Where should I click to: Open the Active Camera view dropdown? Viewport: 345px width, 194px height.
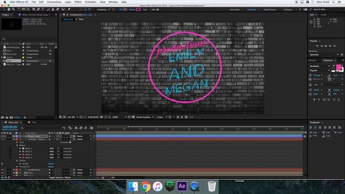tap(145, 117)
